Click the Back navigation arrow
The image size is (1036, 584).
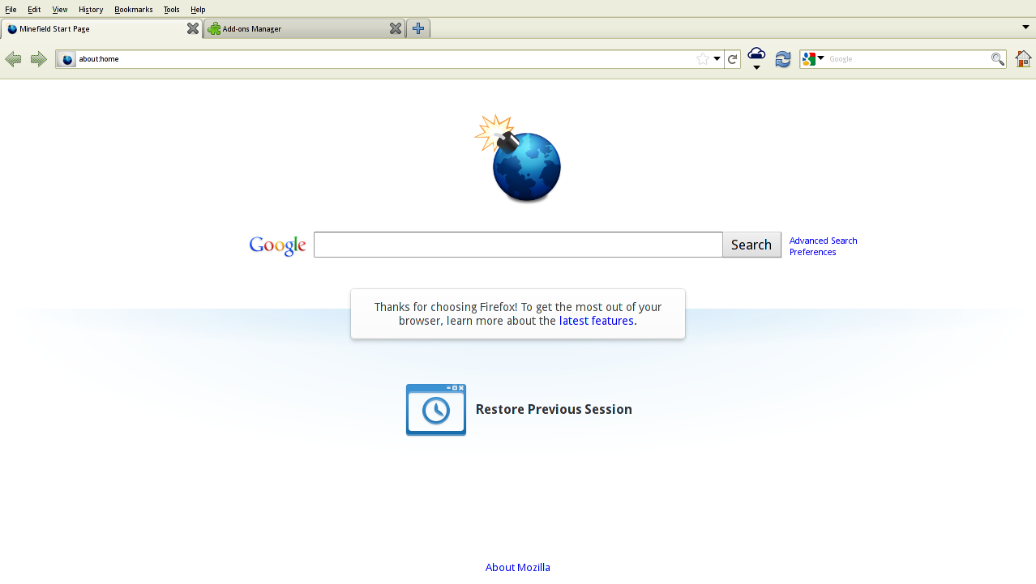(13, 58)
